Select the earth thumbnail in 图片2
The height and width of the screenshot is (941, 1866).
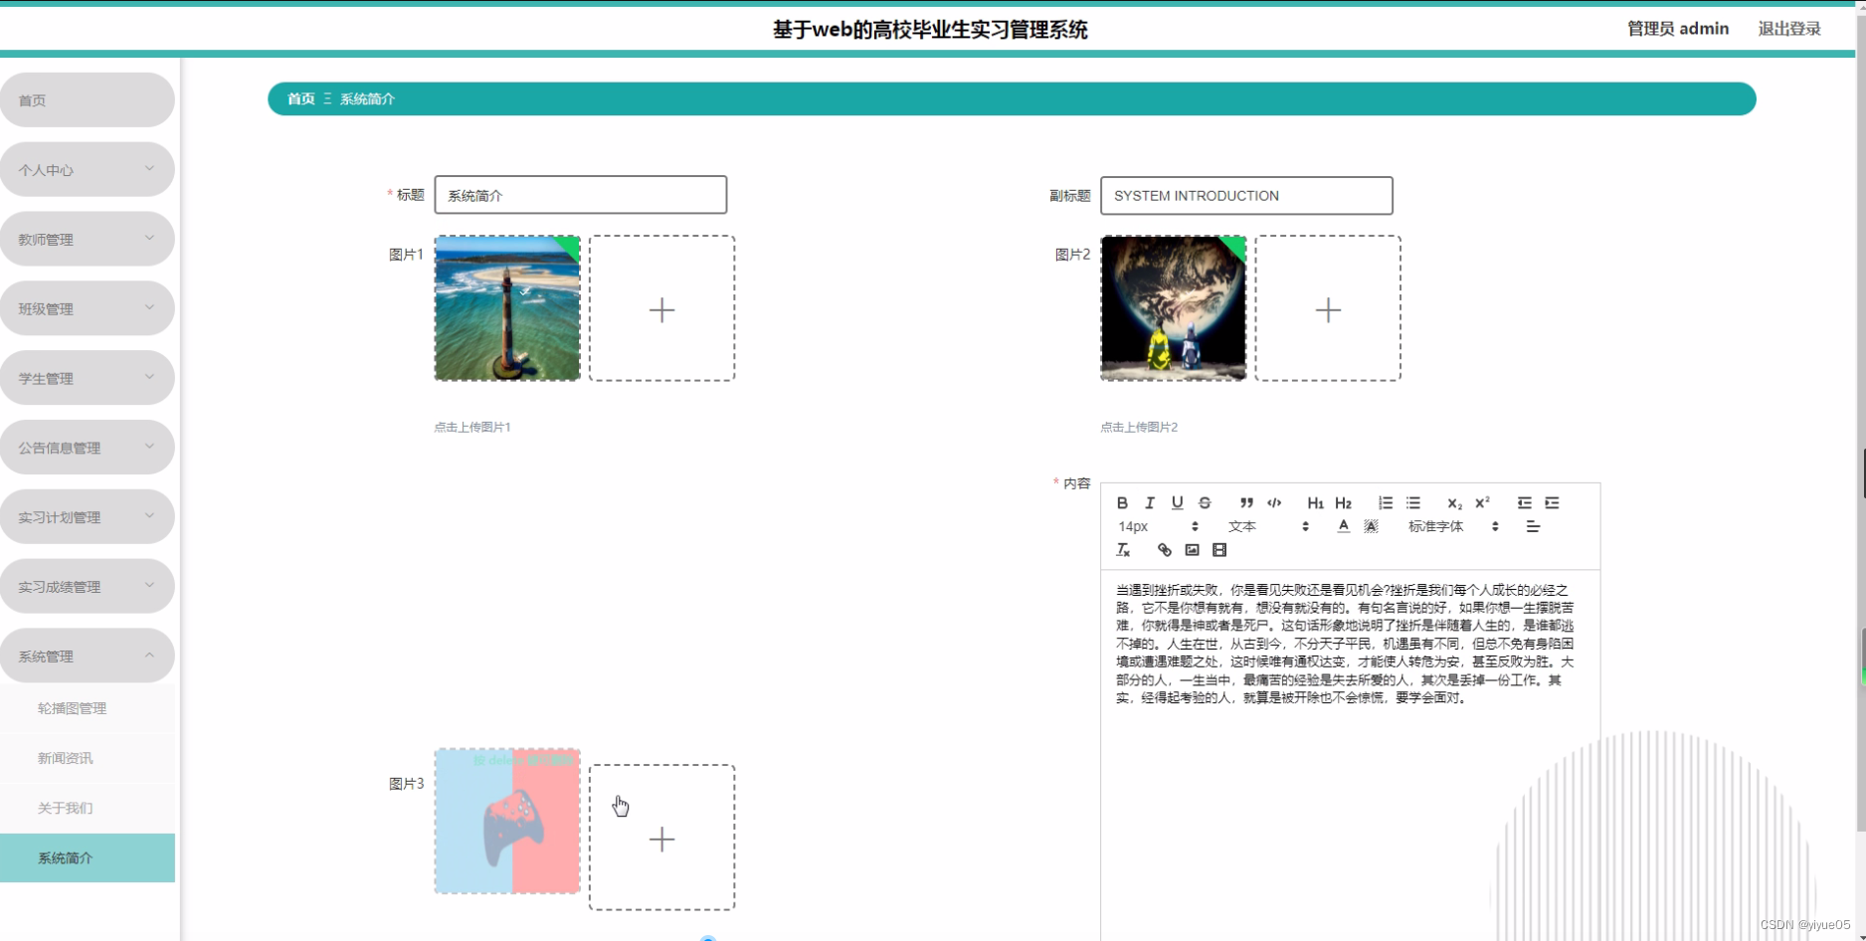tap(1174, 308)
